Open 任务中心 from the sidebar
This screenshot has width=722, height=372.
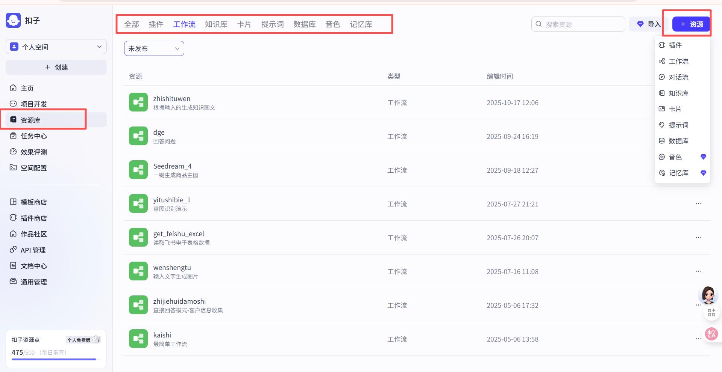coord(13,136)
